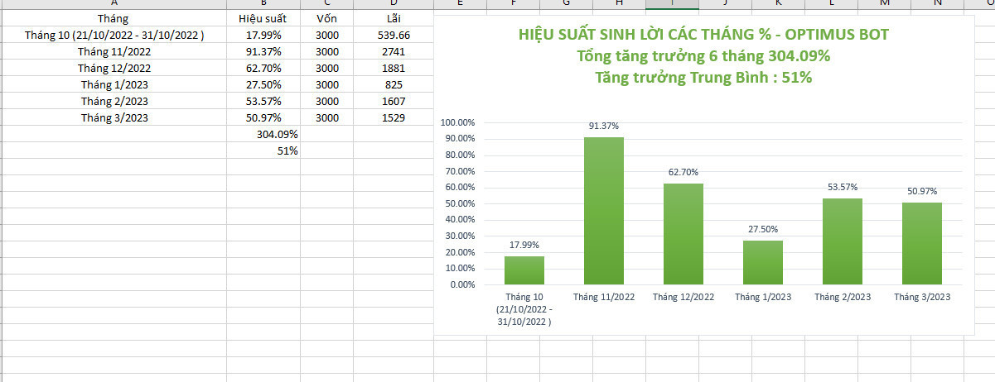The width and height of the screenshot is (995, 382).
Task: Select the 'Tháng' header cell
Action: 113,18
